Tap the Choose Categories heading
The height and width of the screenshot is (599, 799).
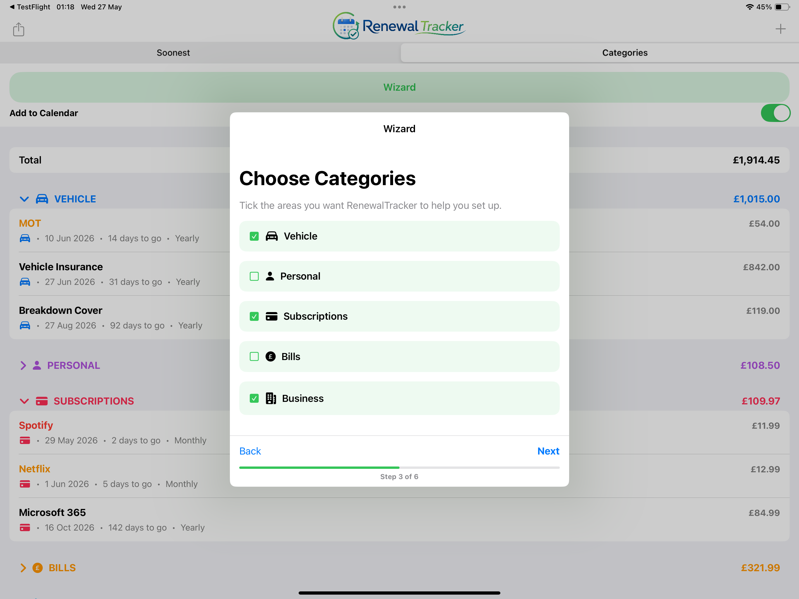pos(327,178)
